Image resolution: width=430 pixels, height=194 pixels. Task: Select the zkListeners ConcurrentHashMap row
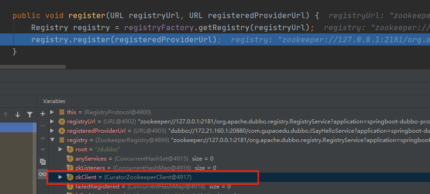[239, 168]
